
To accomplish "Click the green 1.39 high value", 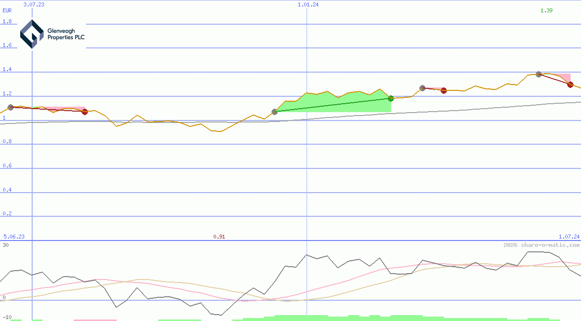I will 546,10.
